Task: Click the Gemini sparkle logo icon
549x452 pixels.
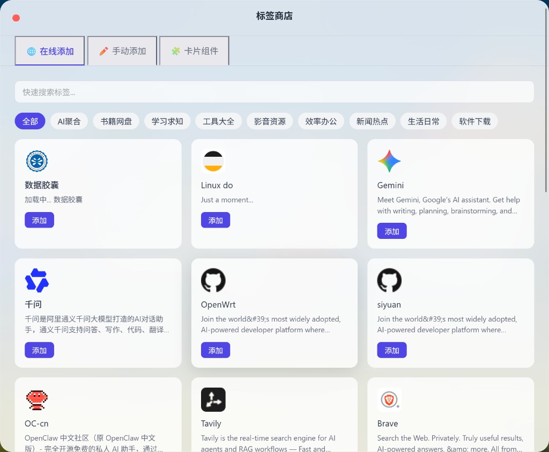Action: coord(389,161)
